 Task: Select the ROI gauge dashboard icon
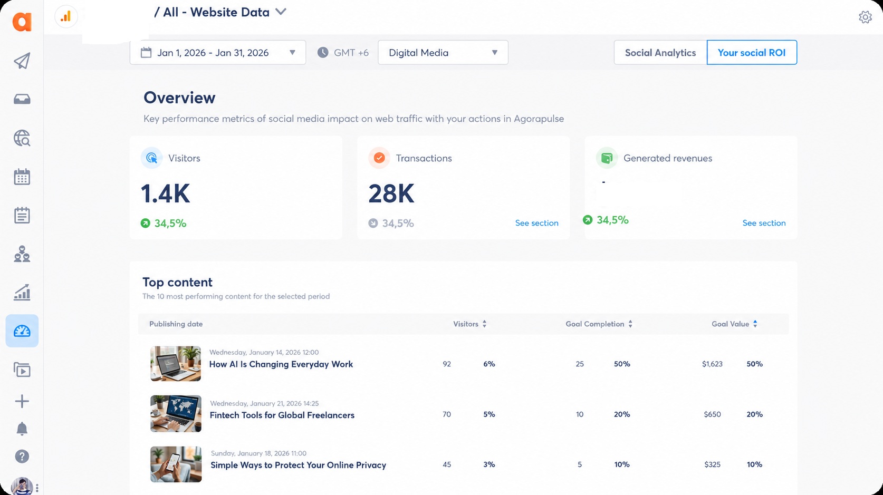[22, 331]
